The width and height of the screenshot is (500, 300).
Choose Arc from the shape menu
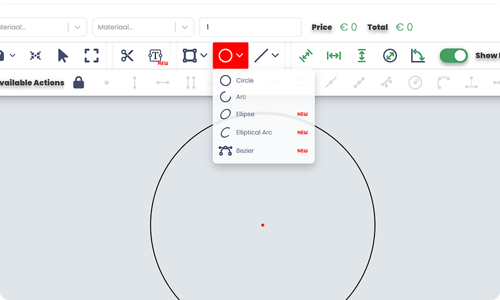[241, 97]
